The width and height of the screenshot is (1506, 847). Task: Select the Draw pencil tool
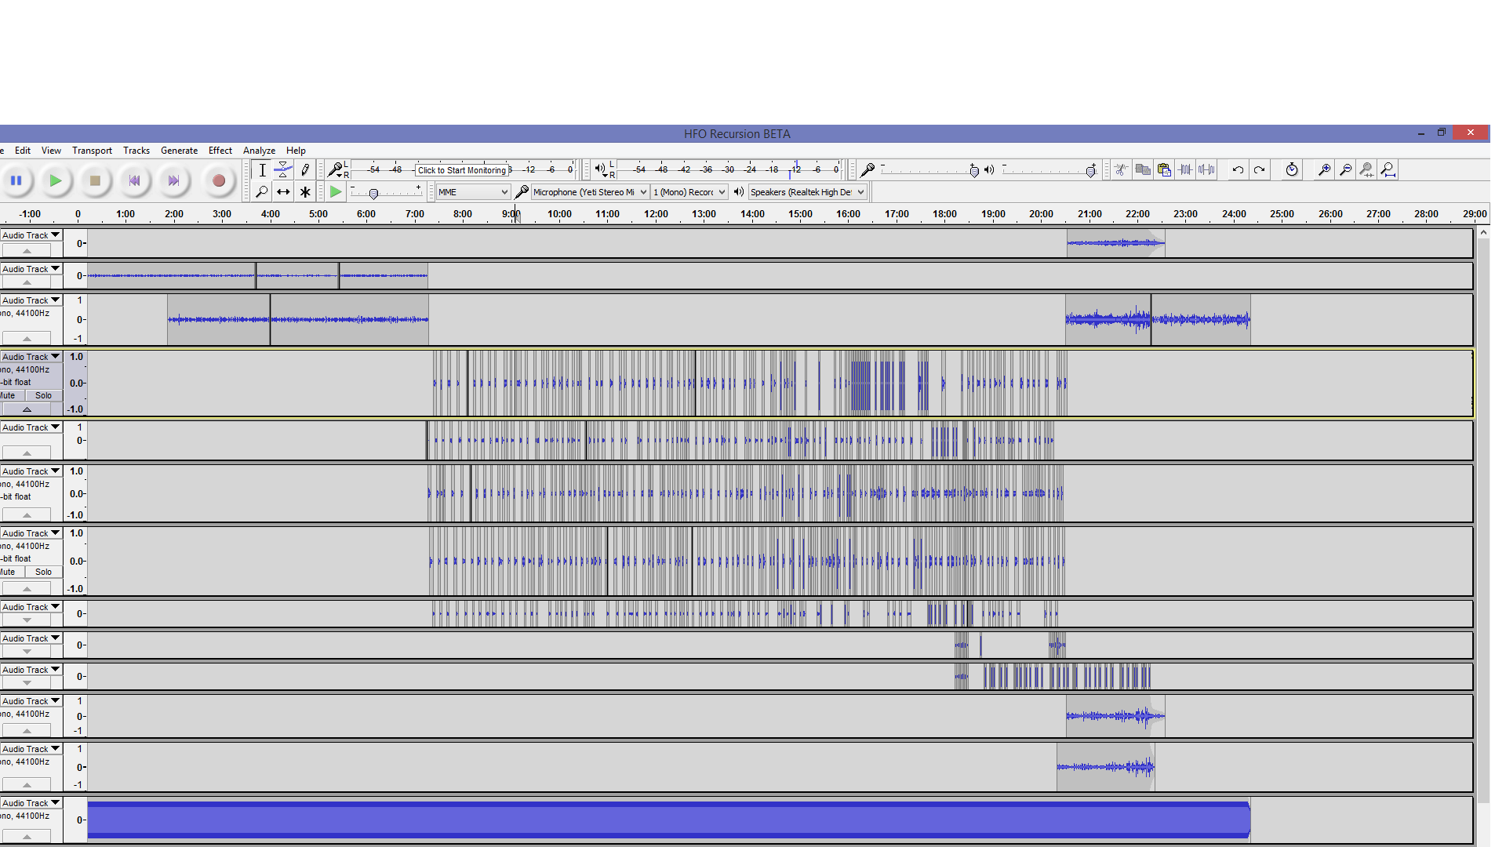pos(305,169)
